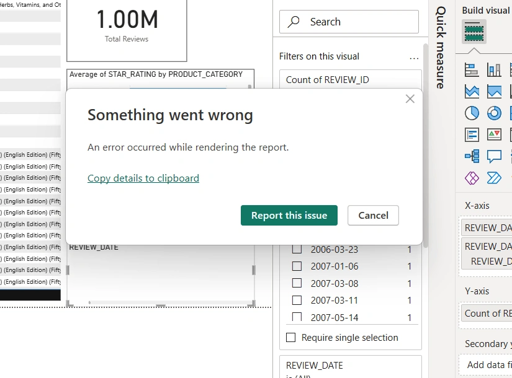
Task: Check the 2007-01-06 filter value
Action: click(x=297, y=266)
